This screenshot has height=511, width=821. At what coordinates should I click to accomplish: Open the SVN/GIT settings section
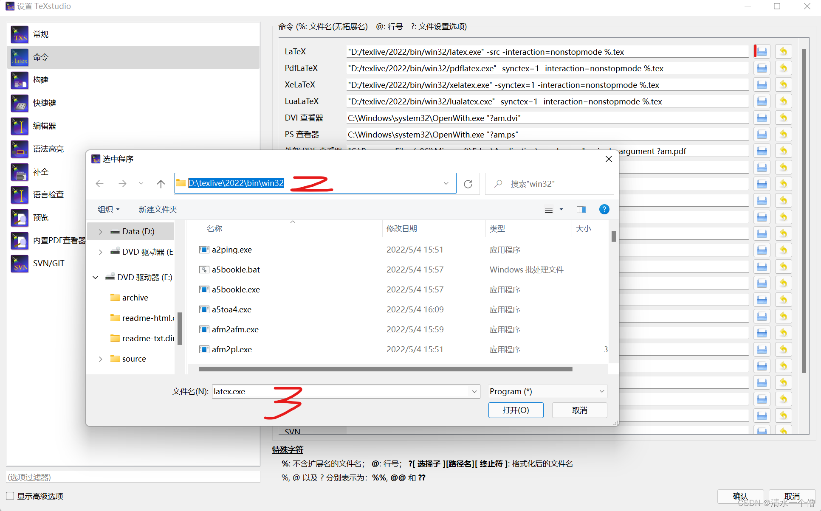(48, 263)
